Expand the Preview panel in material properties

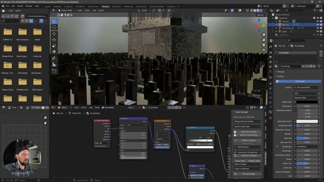tap(281, 72)
